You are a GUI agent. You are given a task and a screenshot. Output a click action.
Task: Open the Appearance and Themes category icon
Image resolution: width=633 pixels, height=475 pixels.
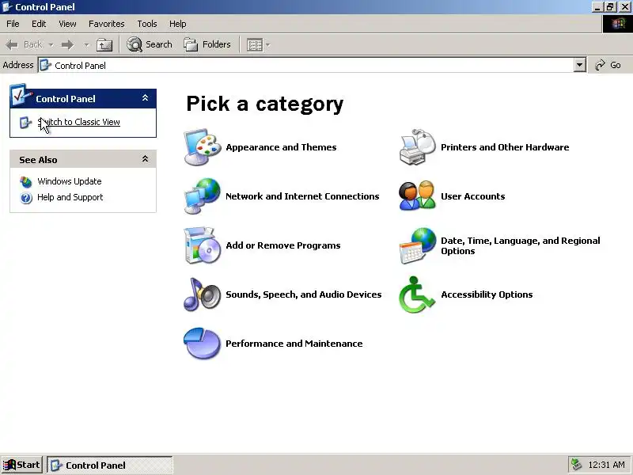click(x=203, y=147)
